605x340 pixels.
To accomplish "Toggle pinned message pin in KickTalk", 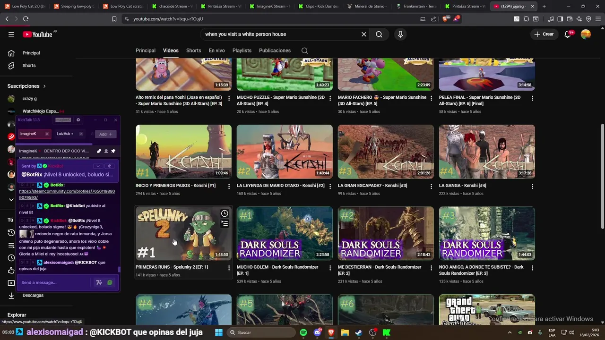I will click(x=110, y=166).
